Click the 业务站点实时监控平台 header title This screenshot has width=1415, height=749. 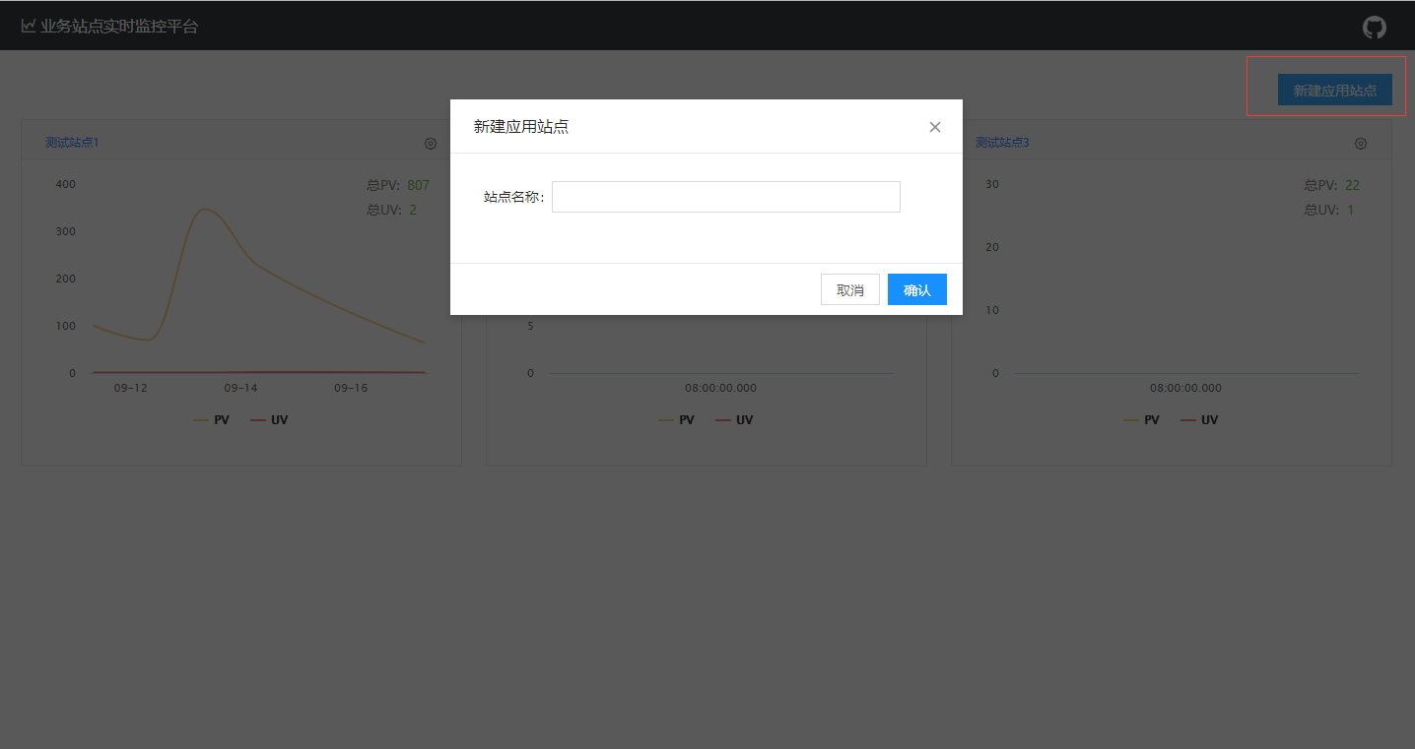click(119, 26)
